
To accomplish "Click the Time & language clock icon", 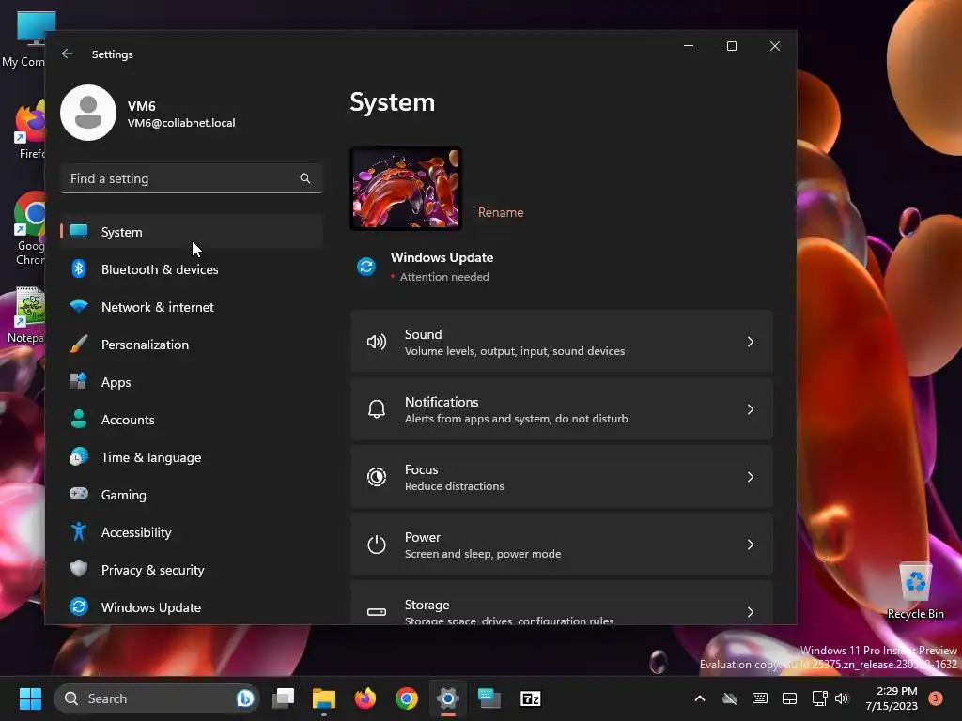I will [x=79, y=457].
